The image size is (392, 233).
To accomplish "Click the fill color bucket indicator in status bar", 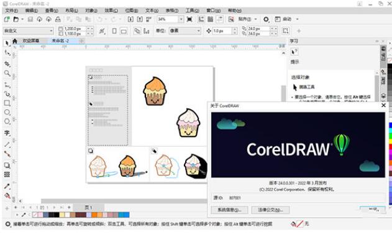I will point(293,224).
